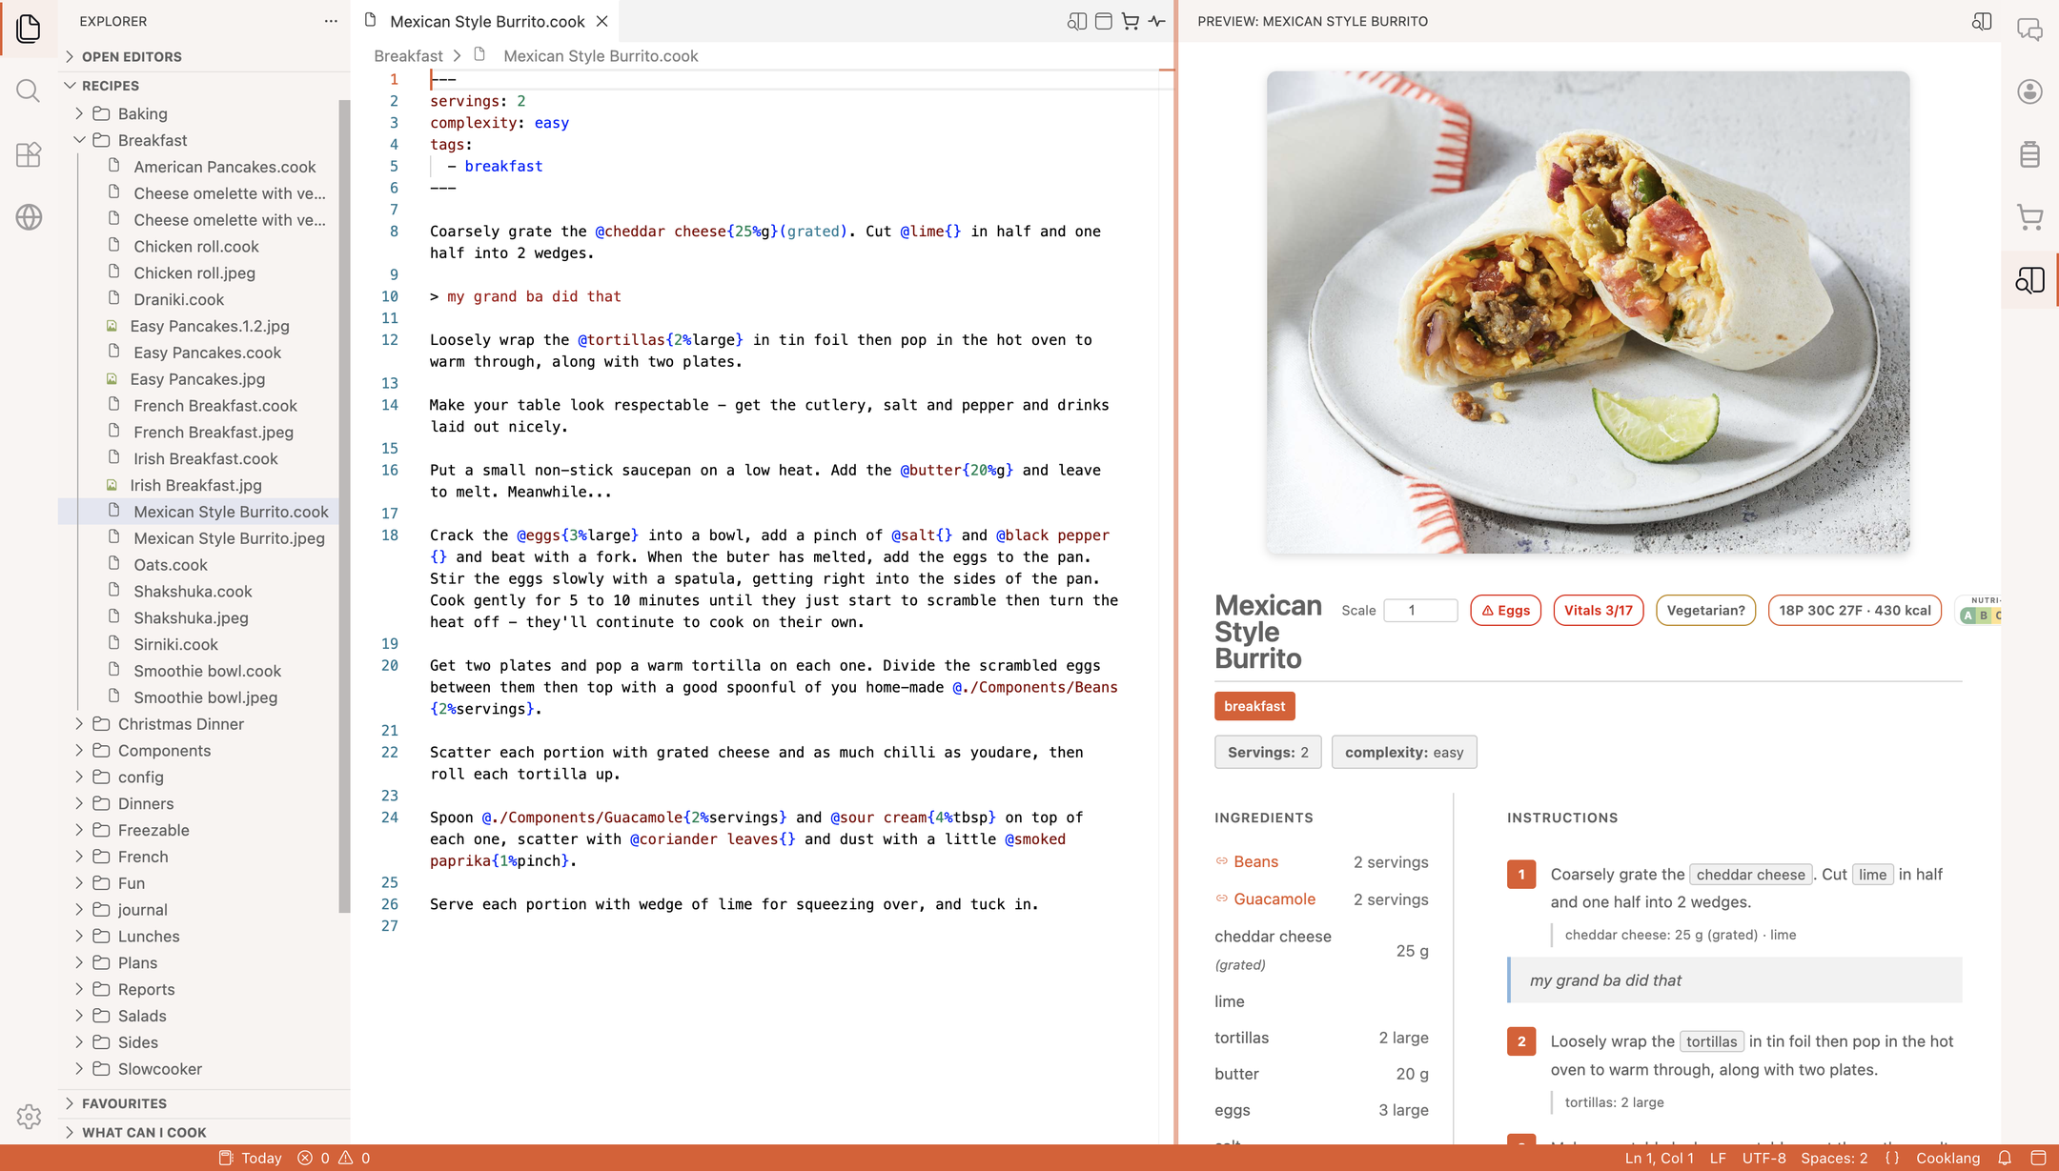This screenshot has height=1171, width=2059.
Task: Click the pulse activity icon in editor toolbar
Action: pos(1157,21)
